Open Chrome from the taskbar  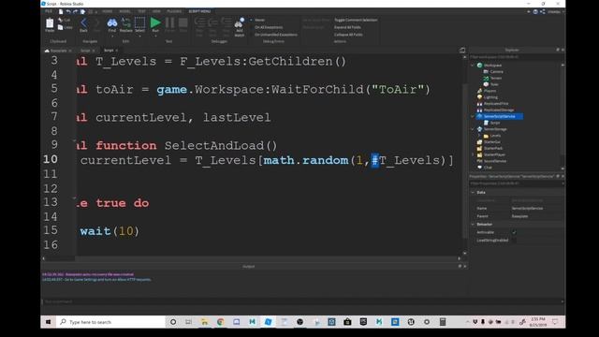(221, 322)
